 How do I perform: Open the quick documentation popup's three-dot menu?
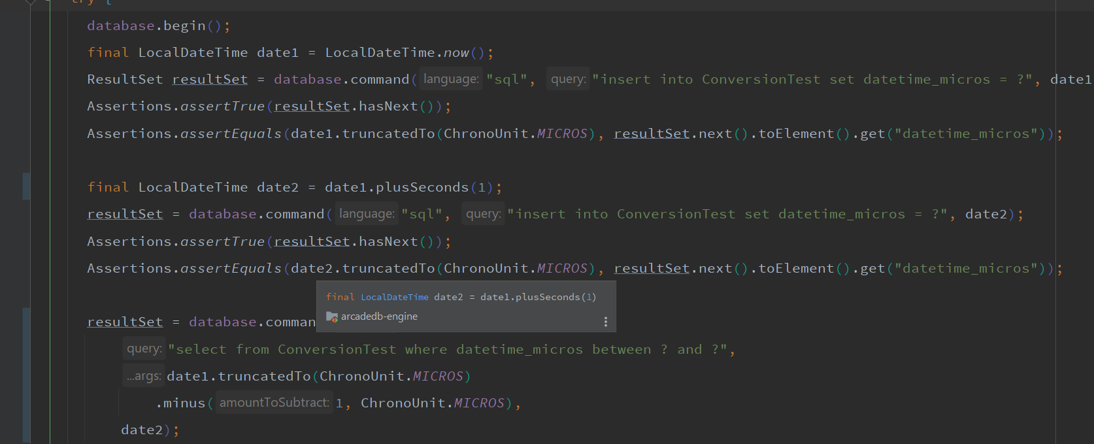[606, 322]
